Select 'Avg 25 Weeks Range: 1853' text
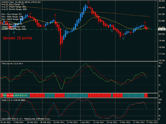The image size is (166, 124). (14, 7)
